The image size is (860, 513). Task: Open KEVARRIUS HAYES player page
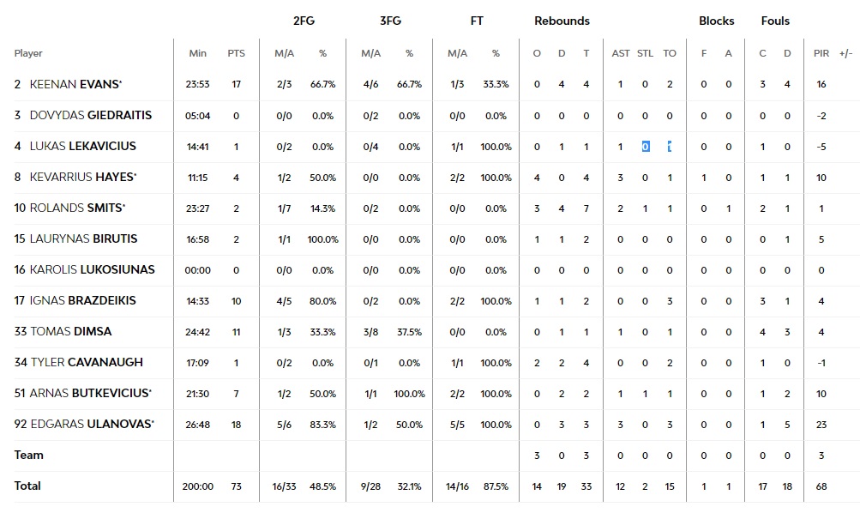tap(81, 178)
